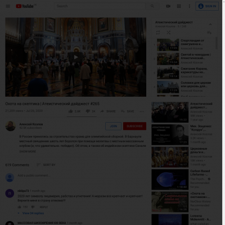Open the YouTube apps grid icon
This screenshot has height=225, width=225.
click(179, 6)
